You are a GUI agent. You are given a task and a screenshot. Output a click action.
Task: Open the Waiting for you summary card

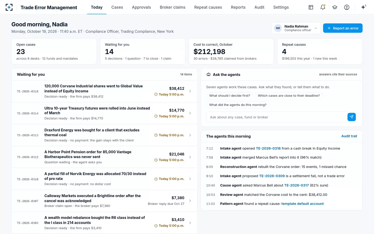click(x=143, y=51)
